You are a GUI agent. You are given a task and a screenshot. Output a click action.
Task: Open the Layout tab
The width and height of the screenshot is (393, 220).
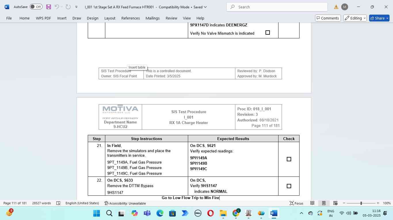tap(110, 18)
